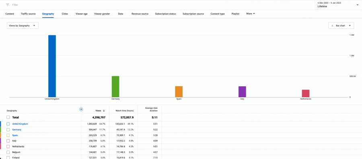Click the Italy watch time 17,932.2

click(121, 141)
